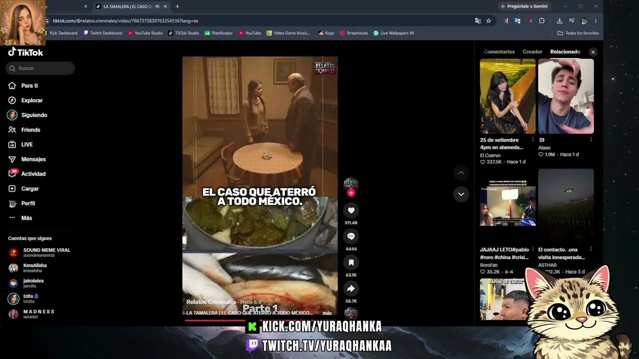Open Chrome profile avatar

pyautogui.click(x=584, y=21)
